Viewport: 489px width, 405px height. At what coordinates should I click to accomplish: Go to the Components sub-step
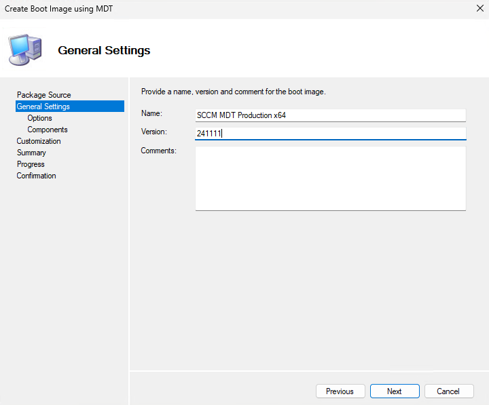(x=48, y=130)
